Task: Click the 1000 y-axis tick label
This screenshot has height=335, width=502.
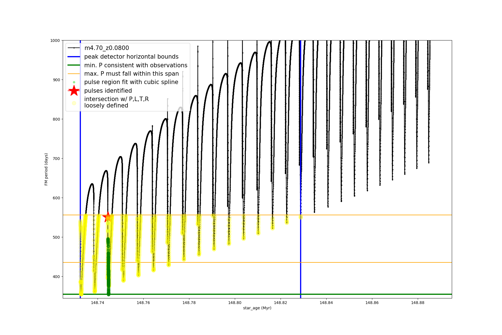Action: (55, 40)
